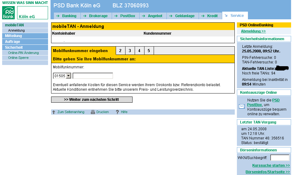Click the PSD Bank logo
The height and width of the screenshot is (175, 292).
8,13
